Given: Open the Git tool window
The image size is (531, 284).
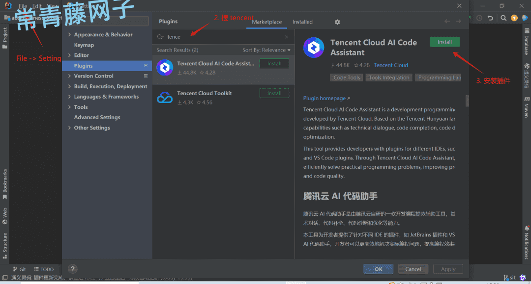Looking at the screenshot, I should pyautogui.click(x=19, y=269).
